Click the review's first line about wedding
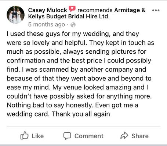Image resolution: width=167 pixels, height=146 pixels. (x=73, y=34)
